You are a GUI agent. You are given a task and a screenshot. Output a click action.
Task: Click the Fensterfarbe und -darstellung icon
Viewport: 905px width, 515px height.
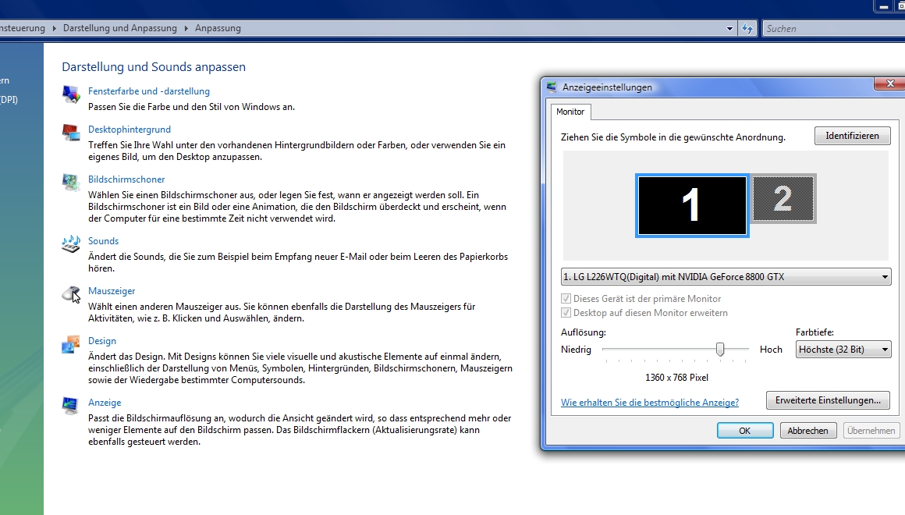(x=71, y=94)
